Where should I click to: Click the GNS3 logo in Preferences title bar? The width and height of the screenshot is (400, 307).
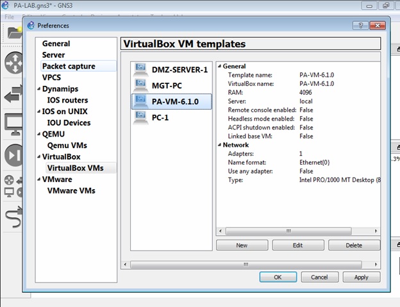[31, 25]
